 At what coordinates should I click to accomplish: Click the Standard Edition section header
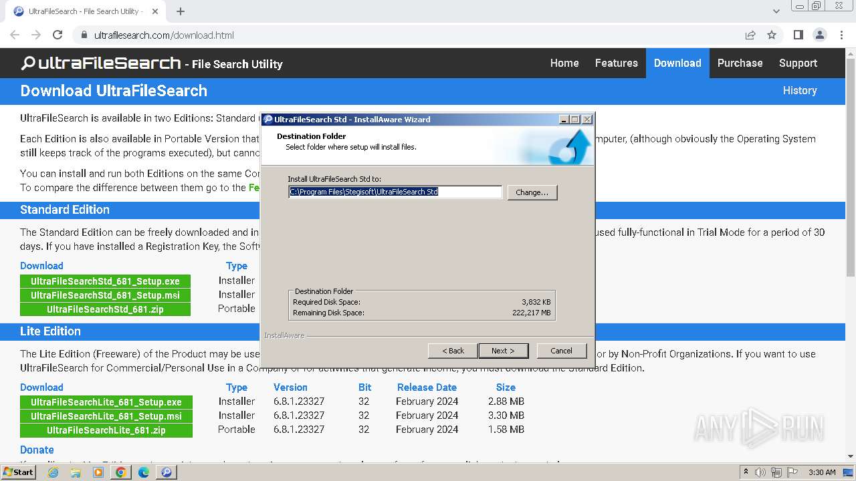pyautogui.click(x=65, y=210)
